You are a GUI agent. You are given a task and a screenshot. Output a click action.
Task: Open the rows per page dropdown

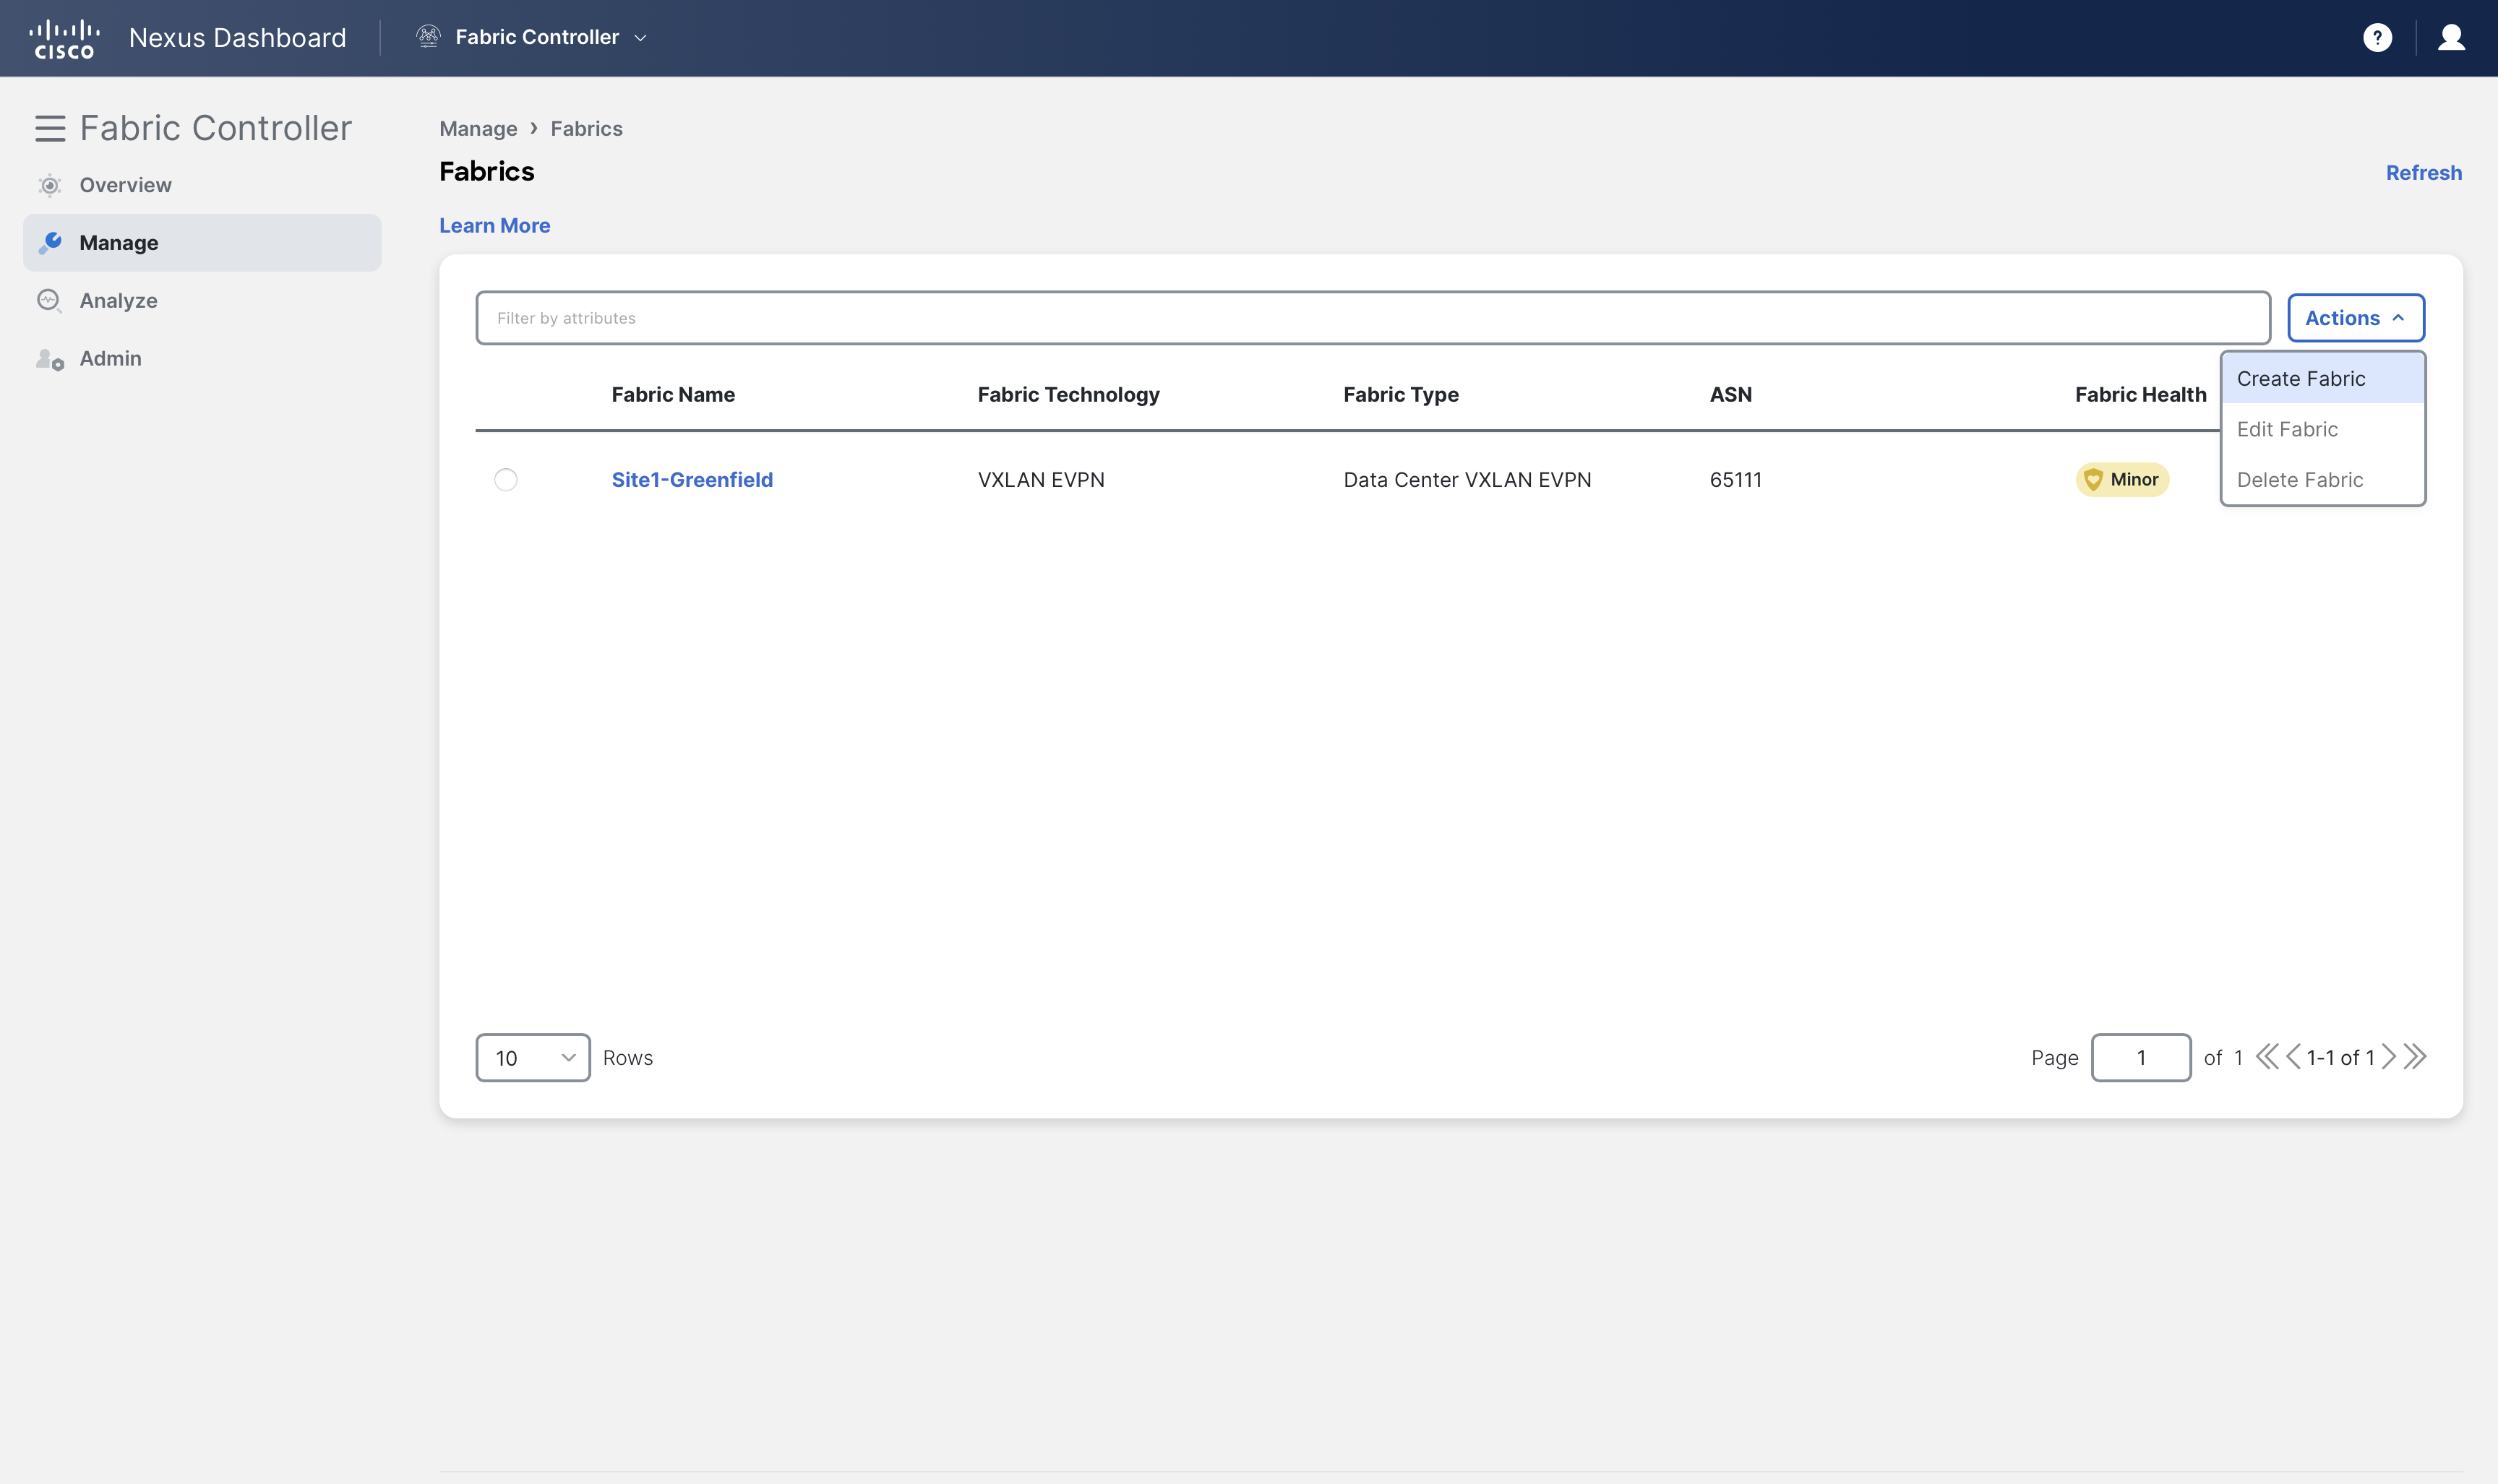pyautogui.click(x=533, y=1057)
